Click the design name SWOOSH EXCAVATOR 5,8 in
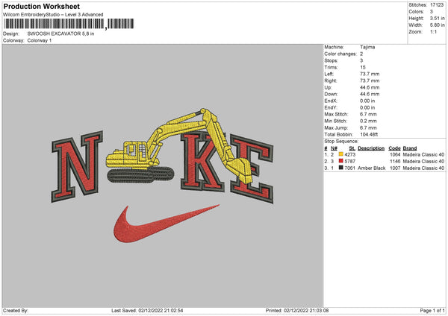The width and height of the screenshot is (448, 316). tap(61, 34)
